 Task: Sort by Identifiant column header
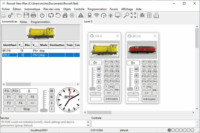point(10,45)
